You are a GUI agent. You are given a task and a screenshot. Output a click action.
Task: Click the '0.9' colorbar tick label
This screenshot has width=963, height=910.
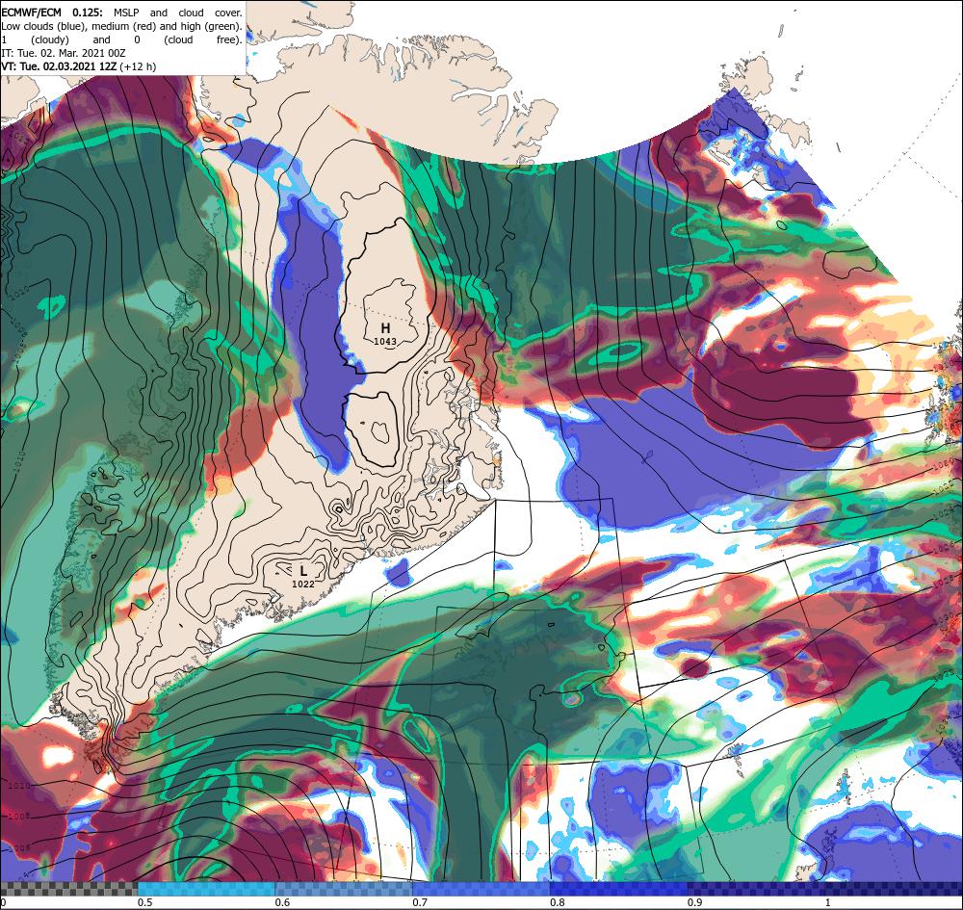click(695, 902)
